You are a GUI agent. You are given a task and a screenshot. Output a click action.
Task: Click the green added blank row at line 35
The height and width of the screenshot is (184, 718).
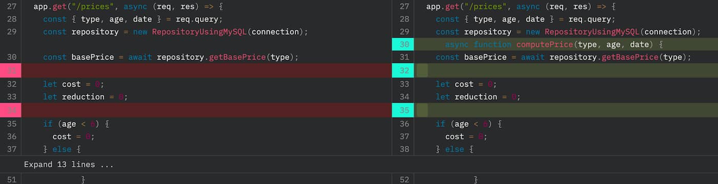pyautogui.click(x=566, y=110)
